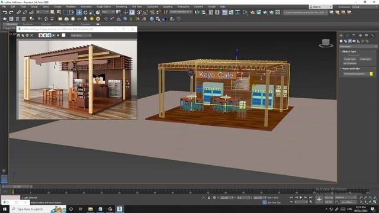Viewport: 379px width, 213px height.
Task: Toggle the 3D Snaps icon
Action: pos(139,12)
